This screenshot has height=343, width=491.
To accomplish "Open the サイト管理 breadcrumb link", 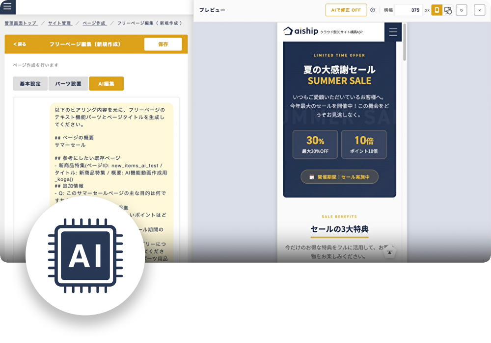I will (x=60, y=23).
